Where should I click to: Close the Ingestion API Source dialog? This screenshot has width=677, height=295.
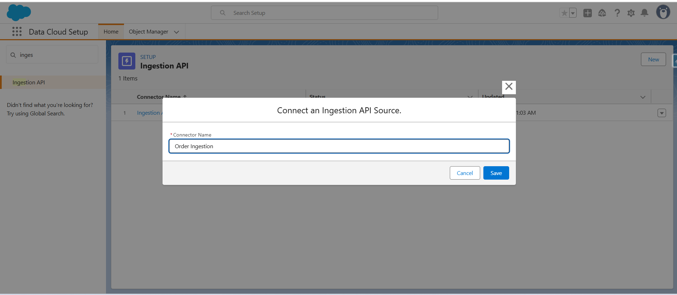pos(509,87)
